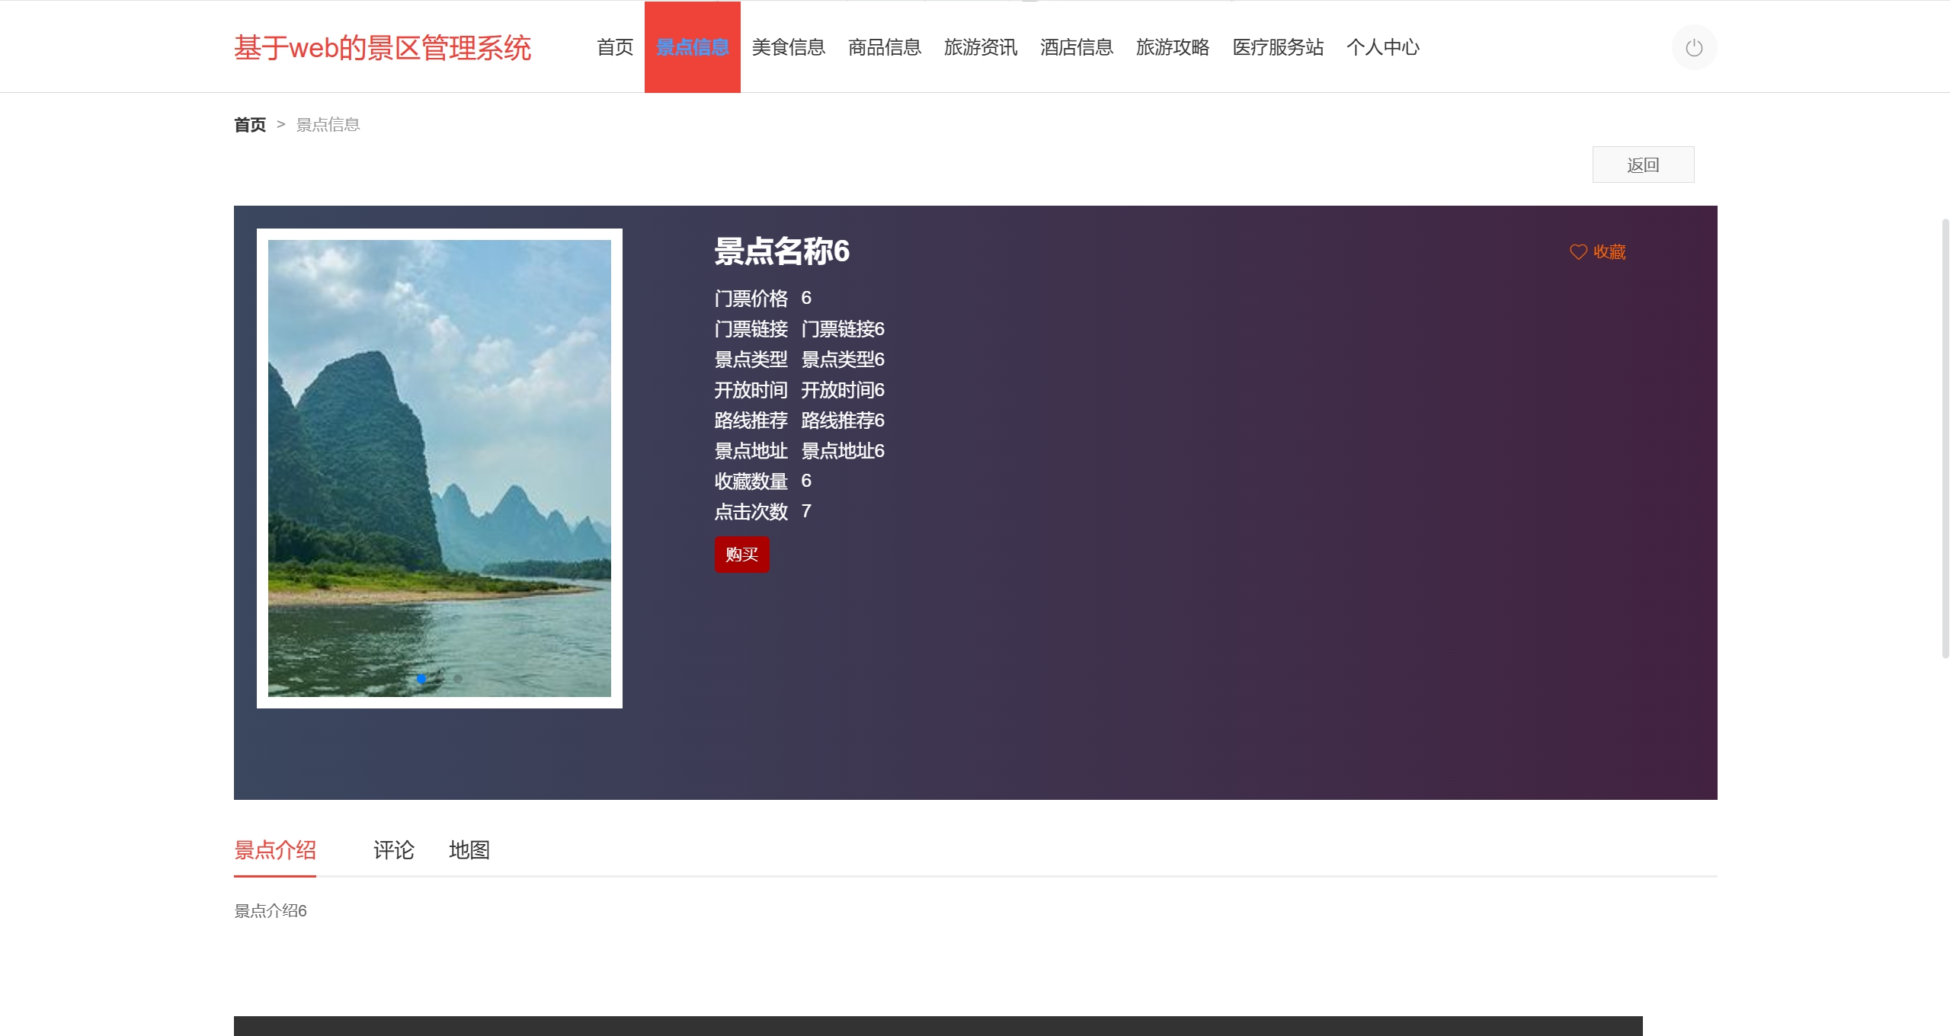Select the 景点信息 navigation item
1950x1036 pixels.
[692, 47]
